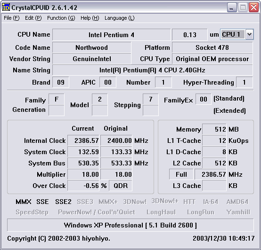This screenshot has width=261, height=250.
Task: Click the SSE feature label
Action: click(42, 202)
